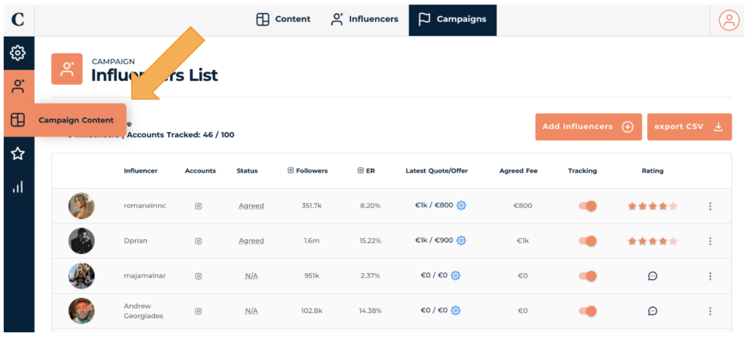Image resolution: width=750 pixels, height=340 pixels.
Task: Click the C logo in top-left corner
Action: coord(18,19)
